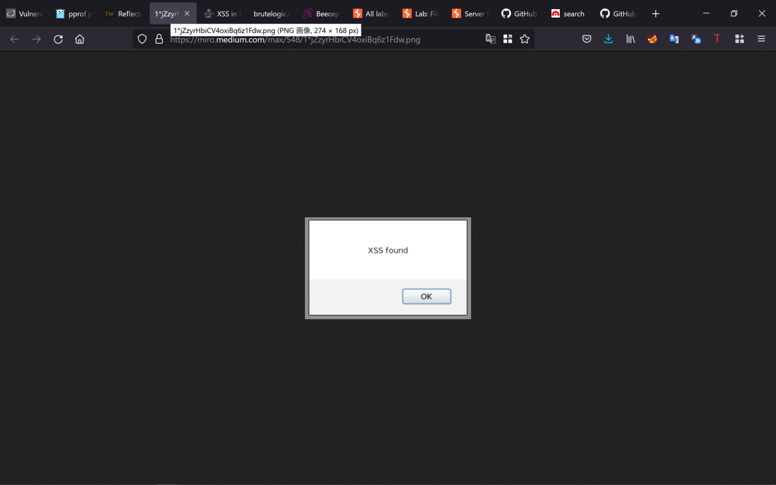Open a new tab with the plus button
The width and height of the screenshot is (776, 485).
point(656,13)
